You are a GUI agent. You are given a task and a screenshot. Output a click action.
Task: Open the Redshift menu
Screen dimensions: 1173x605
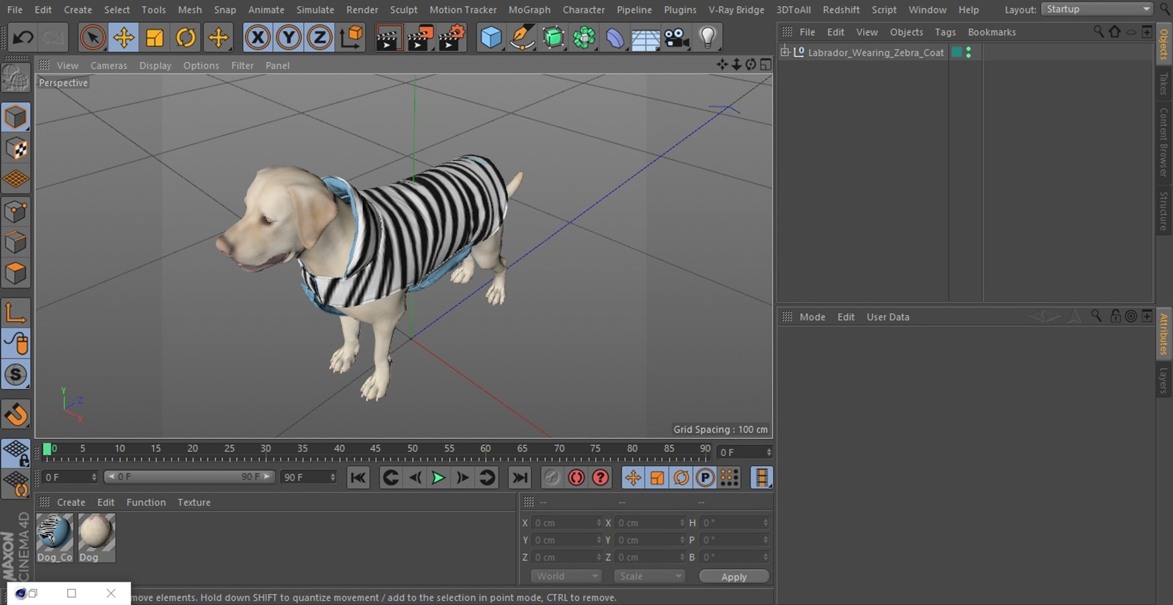pyautogui.click(x=841, y=10)
